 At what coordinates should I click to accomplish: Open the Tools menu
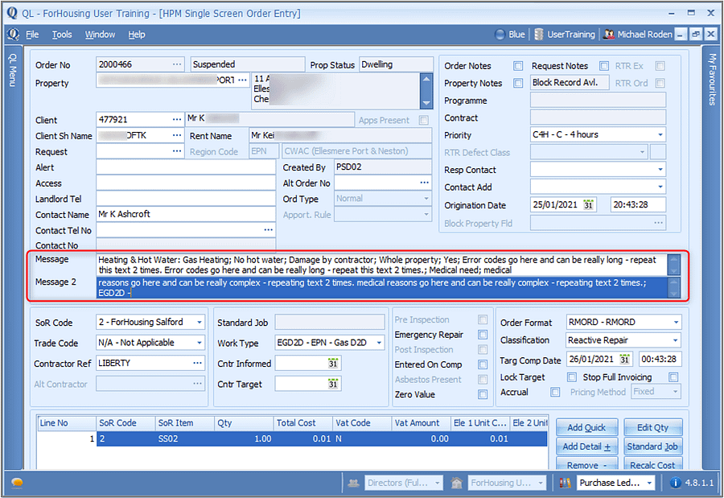coord(61,34)
